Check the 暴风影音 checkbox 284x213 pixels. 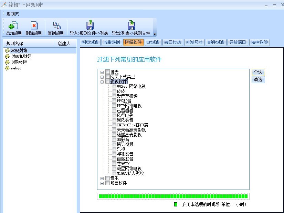pyautogui.click(x=114, y=120)
